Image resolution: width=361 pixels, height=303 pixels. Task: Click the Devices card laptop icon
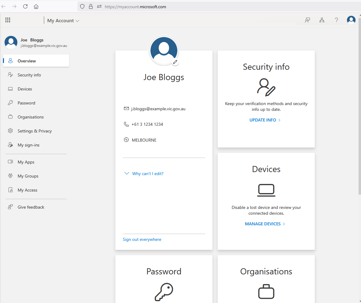266,190
